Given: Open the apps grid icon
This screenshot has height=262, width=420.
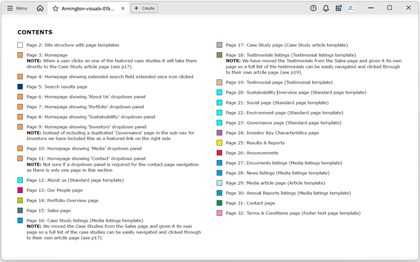Looking at the screenshot, I should click(x=338, y=8).
